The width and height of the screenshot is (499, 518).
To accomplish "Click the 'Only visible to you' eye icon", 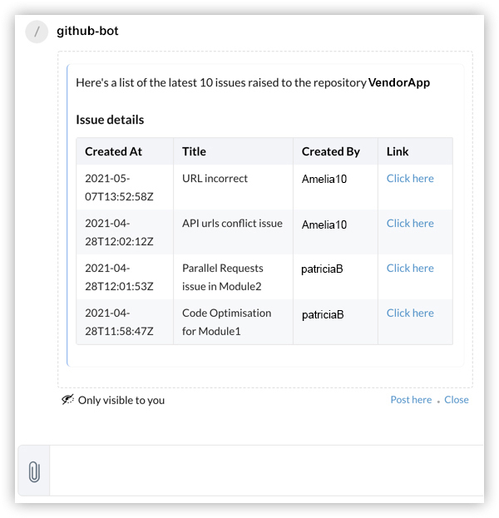I will click(x=67, y=400).
